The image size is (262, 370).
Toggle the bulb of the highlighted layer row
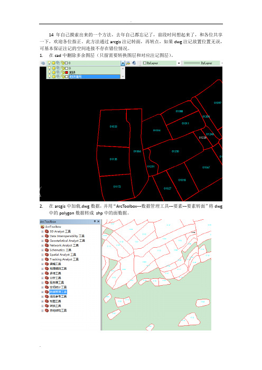[49, 77]
